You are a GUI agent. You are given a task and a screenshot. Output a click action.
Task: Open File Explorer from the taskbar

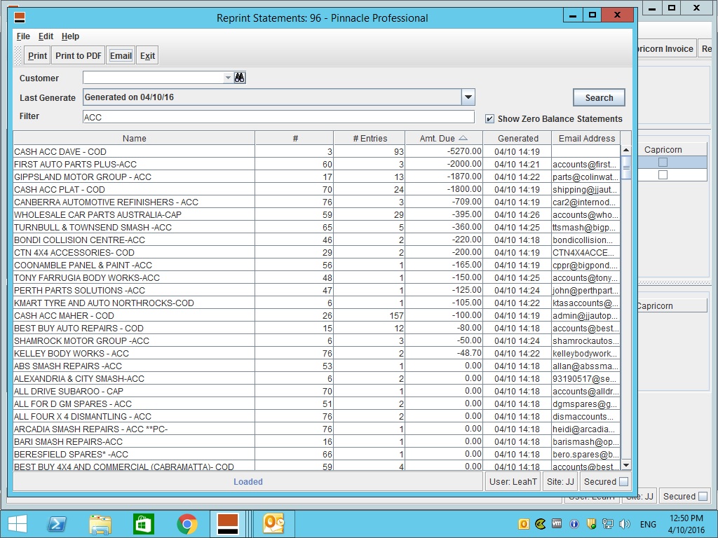(100, 524)
